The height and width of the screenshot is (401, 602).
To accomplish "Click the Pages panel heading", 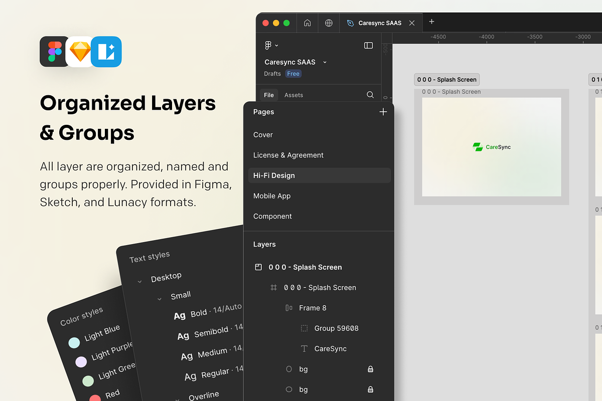I will (x=263, y=112).
